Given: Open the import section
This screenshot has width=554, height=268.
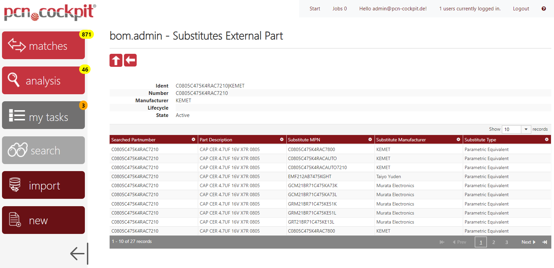Looking at the screenshot, I should pyautogui.click(x=43, y=185).
